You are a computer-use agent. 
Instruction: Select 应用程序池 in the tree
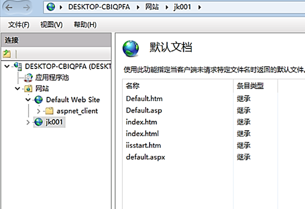52,78
